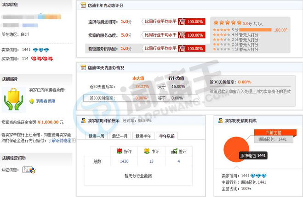The height and width of the screenshot is (197, 303).
Task: Click the 差评 black flower icon
Action: (174, 151)
